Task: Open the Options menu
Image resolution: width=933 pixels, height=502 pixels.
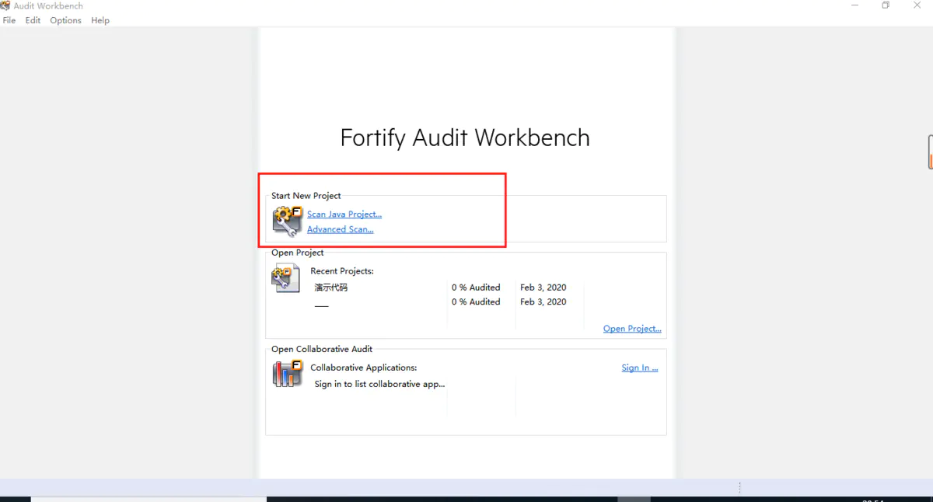Action: tap(65, 20)
